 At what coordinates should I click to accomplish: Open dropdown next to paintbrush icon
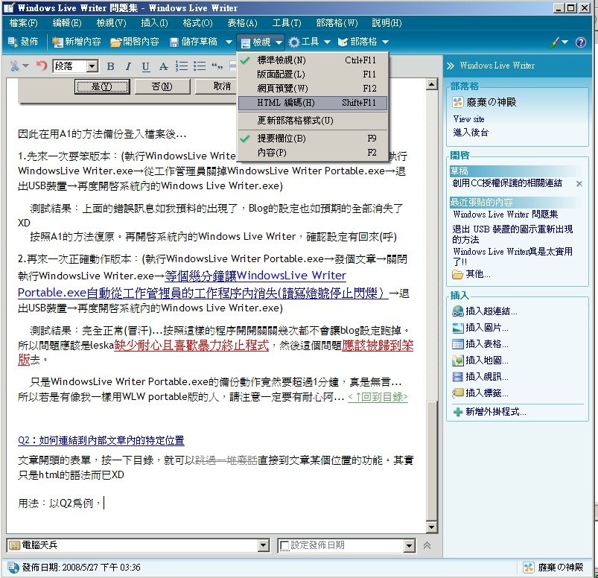564,42
